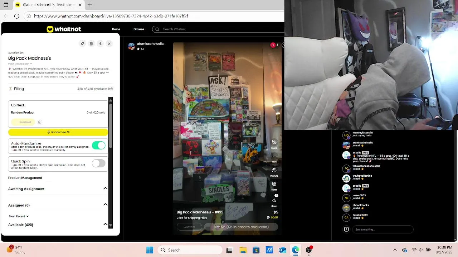
Task: Click the Randomize All button
Action: click(x=58, y=132)
